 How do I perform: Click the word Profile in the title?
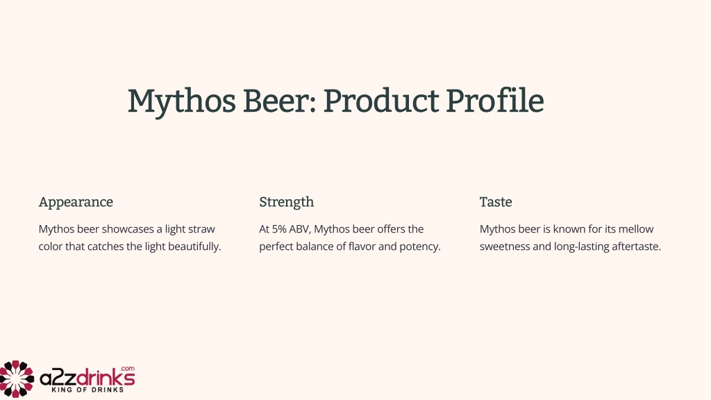tap(494, 101)
